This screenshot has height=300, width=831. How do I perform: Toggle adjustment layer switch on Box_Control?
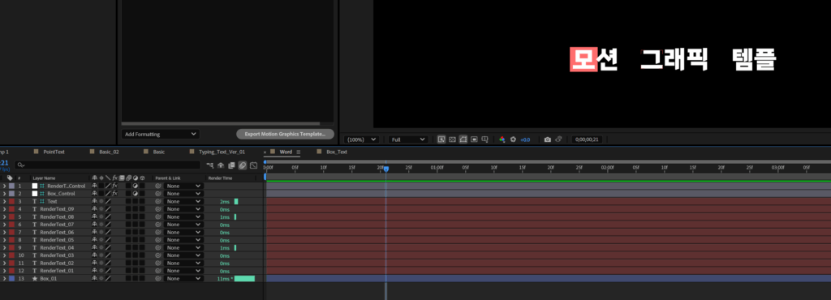tap(135, 194)
